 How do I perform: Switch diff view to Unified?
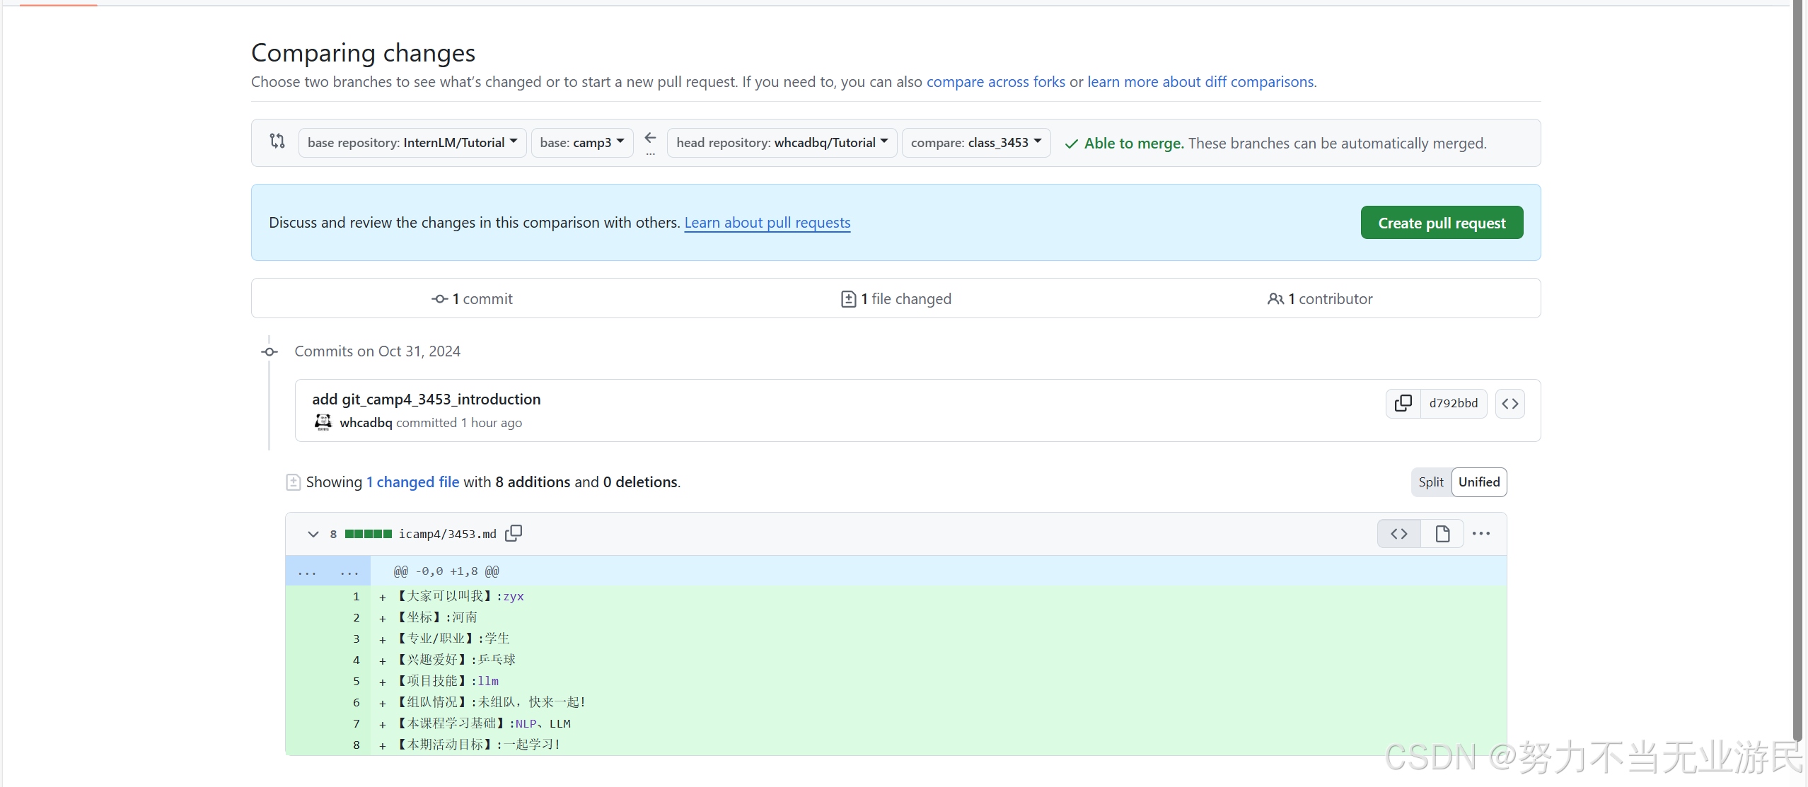click(x=1478, y=482)
